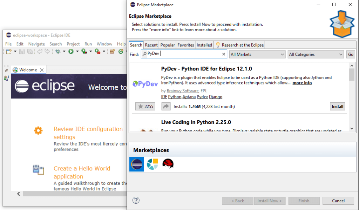Click the left arrow of Welcome page horizontal scrollbar

[19, 194]
